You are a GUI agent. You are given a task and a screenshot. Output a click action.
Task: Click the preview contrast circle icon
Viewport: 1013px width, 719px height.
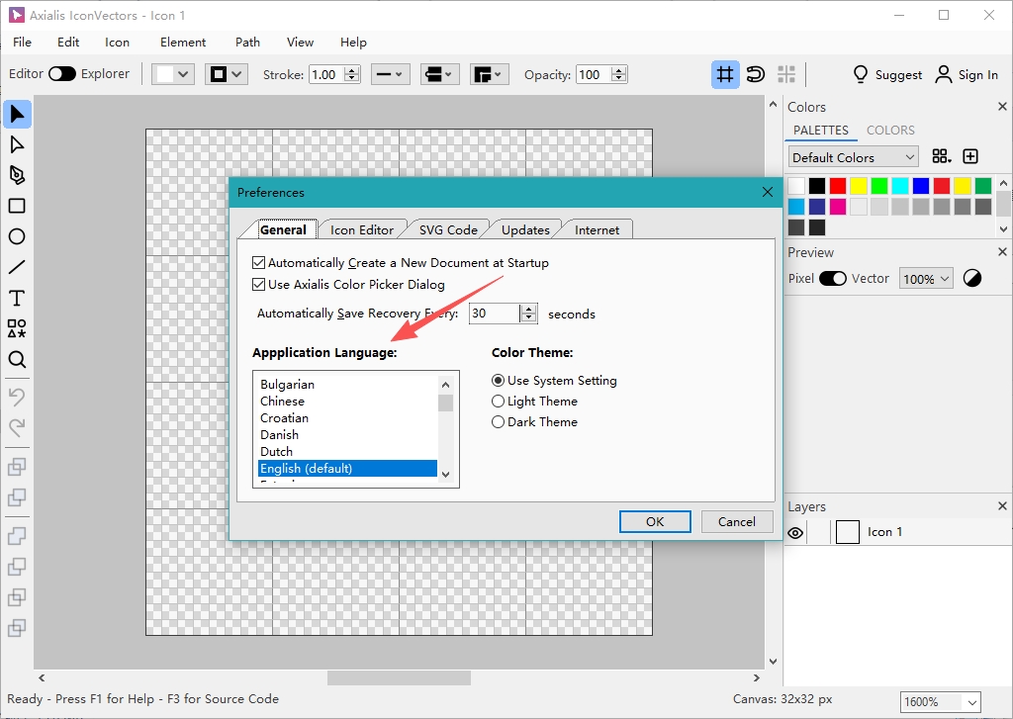click(x=972, y=279)
